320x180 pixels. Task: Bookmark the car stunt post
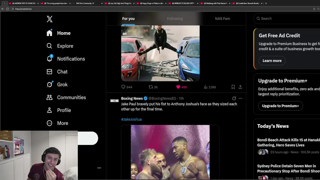[x=233, y=87]
